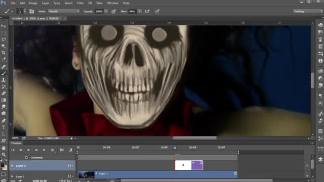
Task: Select the Path Selection tool
Action: tap(4, 134)
